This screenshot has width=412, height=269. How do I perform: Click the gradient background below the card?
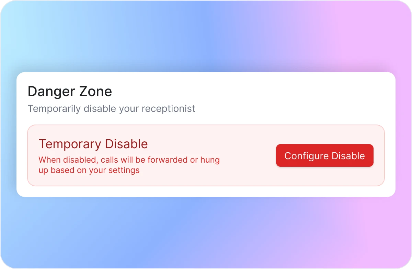[206, 230]
